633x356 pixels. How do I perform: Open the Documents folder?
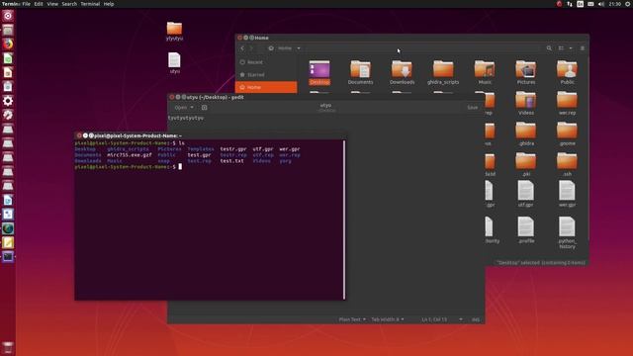coord(360,72)
